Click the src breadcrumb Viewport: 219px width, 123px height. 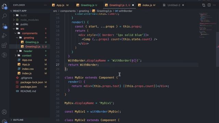coord(55,11)
